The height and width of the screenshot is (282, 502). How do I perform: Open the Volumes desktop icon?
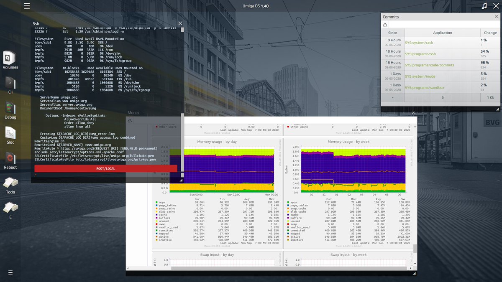click(10, 60)
